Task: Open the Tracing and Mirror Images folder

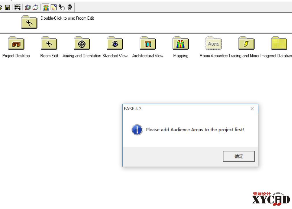Action: click(246, 43)
